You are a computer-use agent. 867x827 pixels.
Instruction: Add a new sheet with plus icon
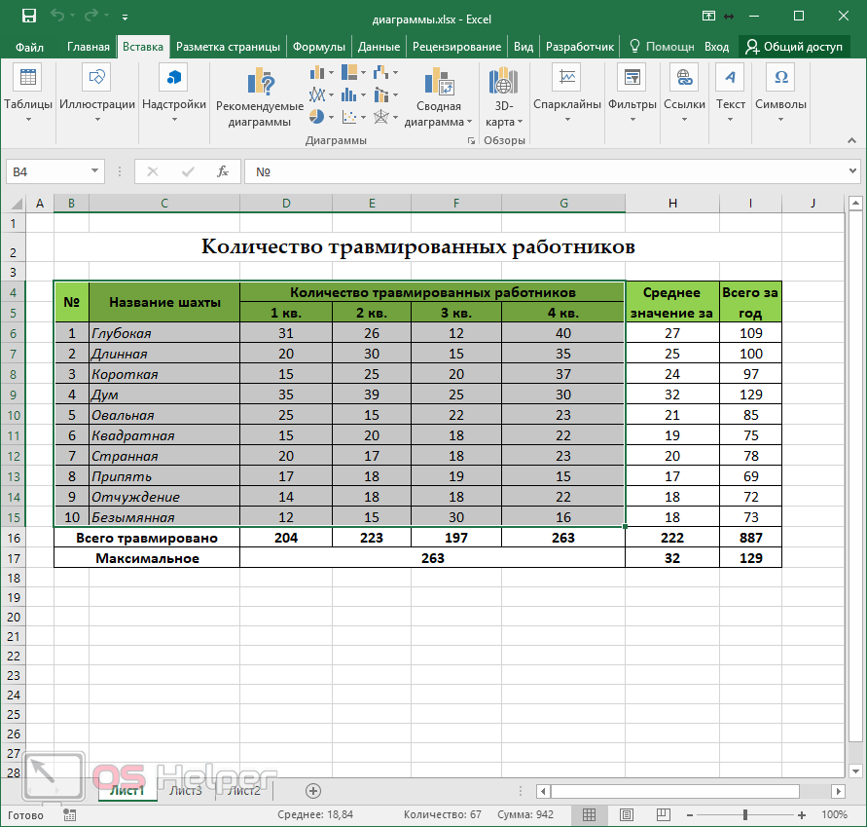click(312, 790)
